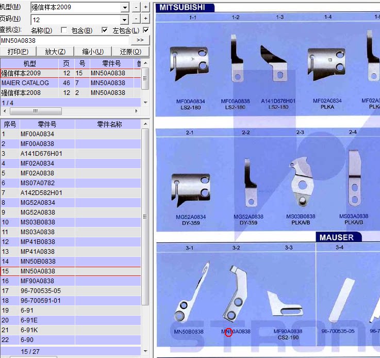Select part row 20 6-91E
The image size is (380, 358).
coord(71,320)
